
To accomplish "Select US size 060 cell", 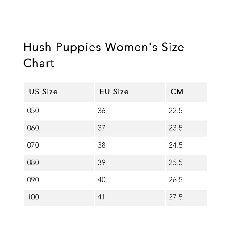I will (33, 128).
